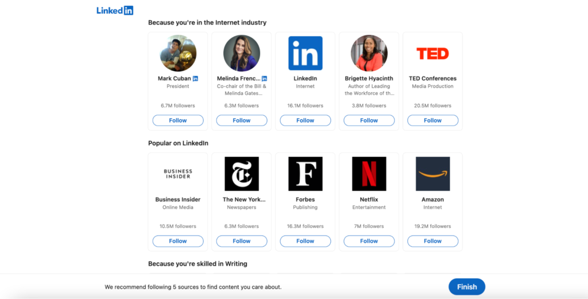Select the Forbes logo icon
Image resolution: width=588 pixels, height=299 pixels.
click(305, 174)
